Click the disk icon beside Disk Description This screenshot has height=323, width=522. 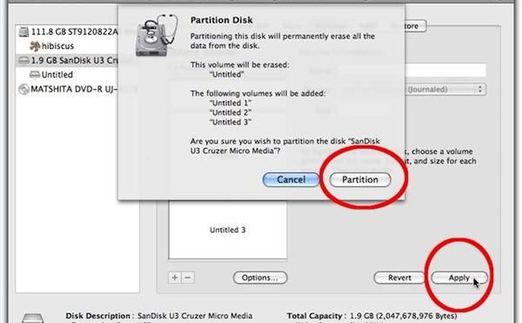tap(33, 318)
